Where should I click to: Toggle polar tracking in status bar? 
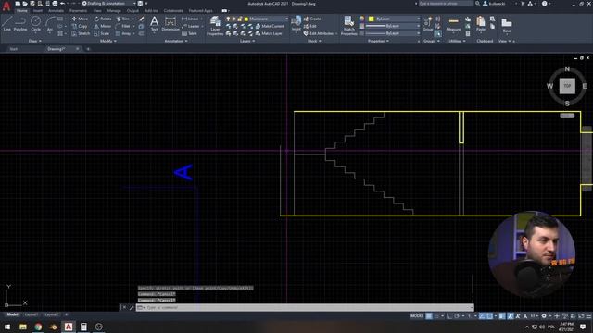pyautogui.click(x=457, y=316)
